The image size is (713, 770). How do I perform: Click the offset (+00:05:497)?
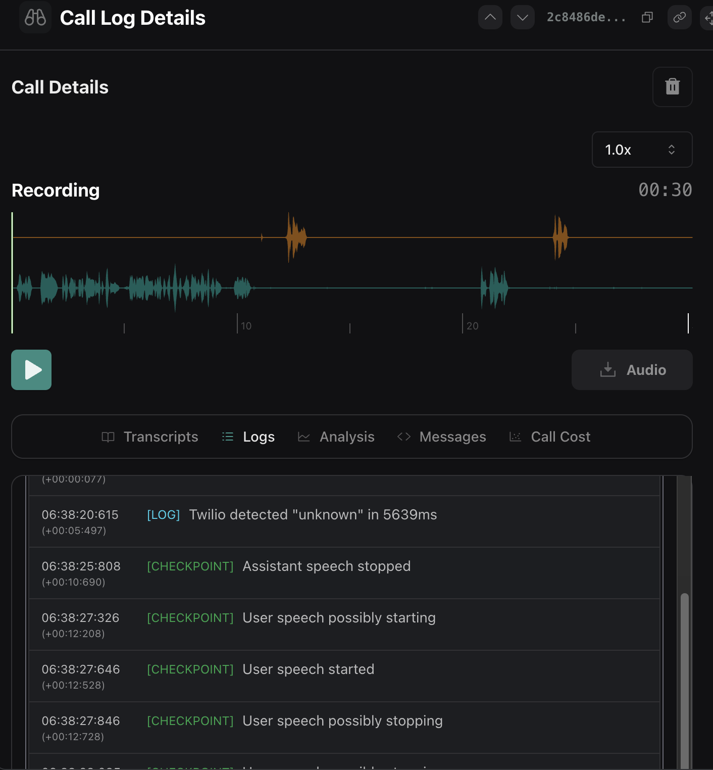74,531
